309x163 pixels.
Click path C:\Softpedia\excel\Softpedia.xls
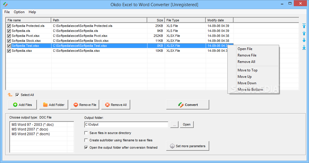tap(75, 31)
